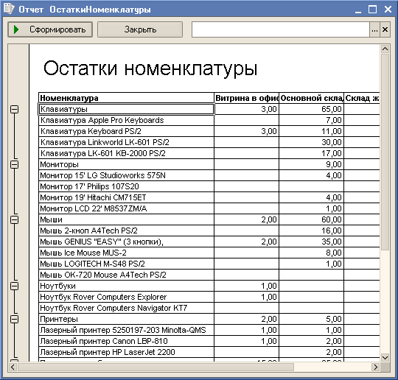Click the horizontal scrollbar thumb
This screenshot has height=380, width=398.
[156, 367]
